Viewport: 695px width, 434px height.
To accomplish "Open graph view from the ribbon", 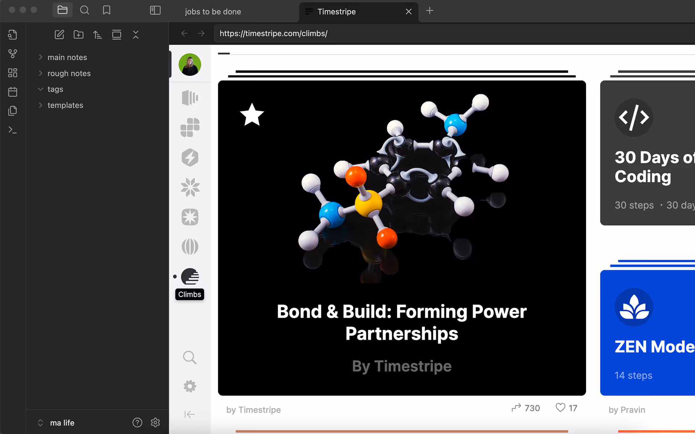I will coord(13,54).
